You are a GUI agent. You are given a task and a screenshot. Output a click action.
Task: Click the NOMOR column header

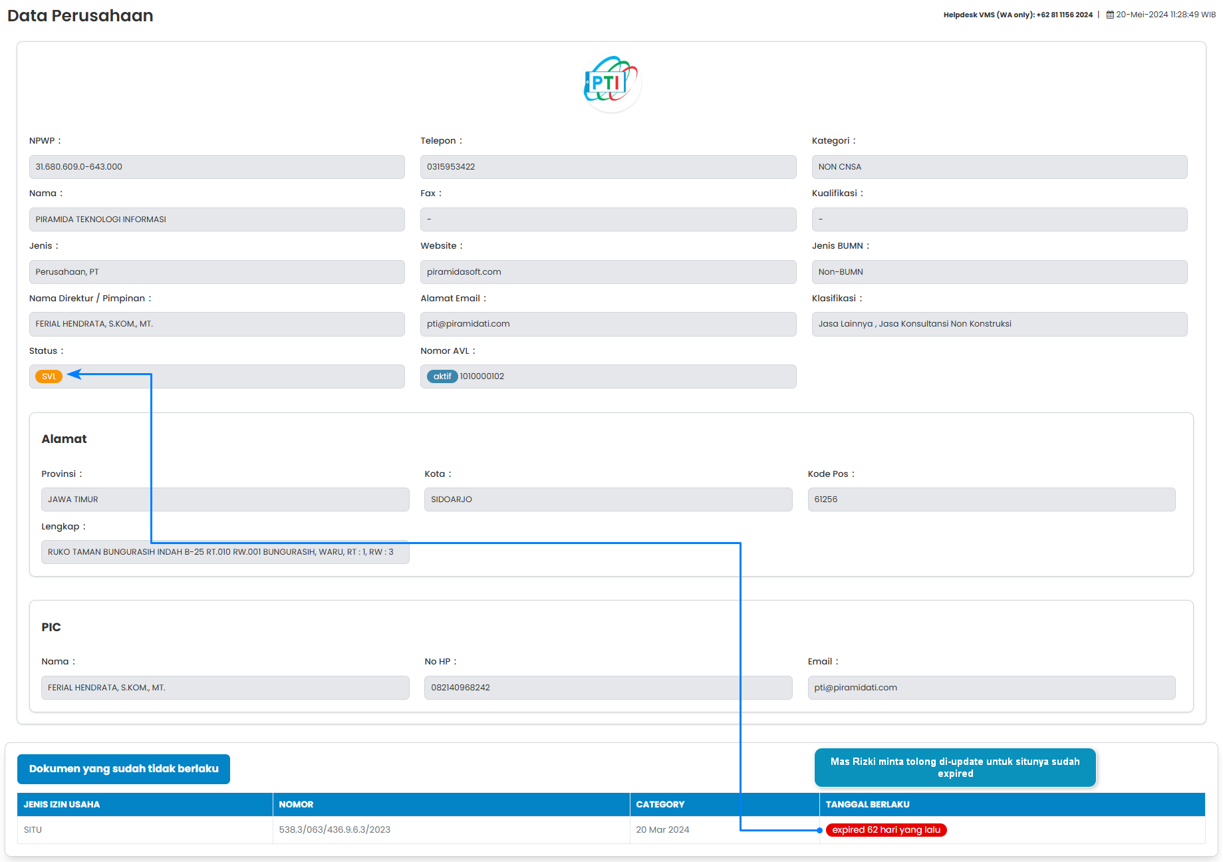coord(296,804)
